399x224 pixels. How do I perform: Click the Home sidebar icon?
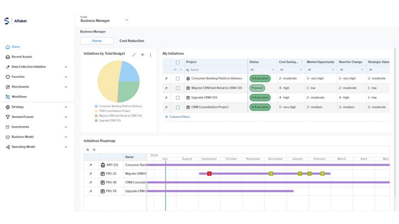click(x=8, y=47)
